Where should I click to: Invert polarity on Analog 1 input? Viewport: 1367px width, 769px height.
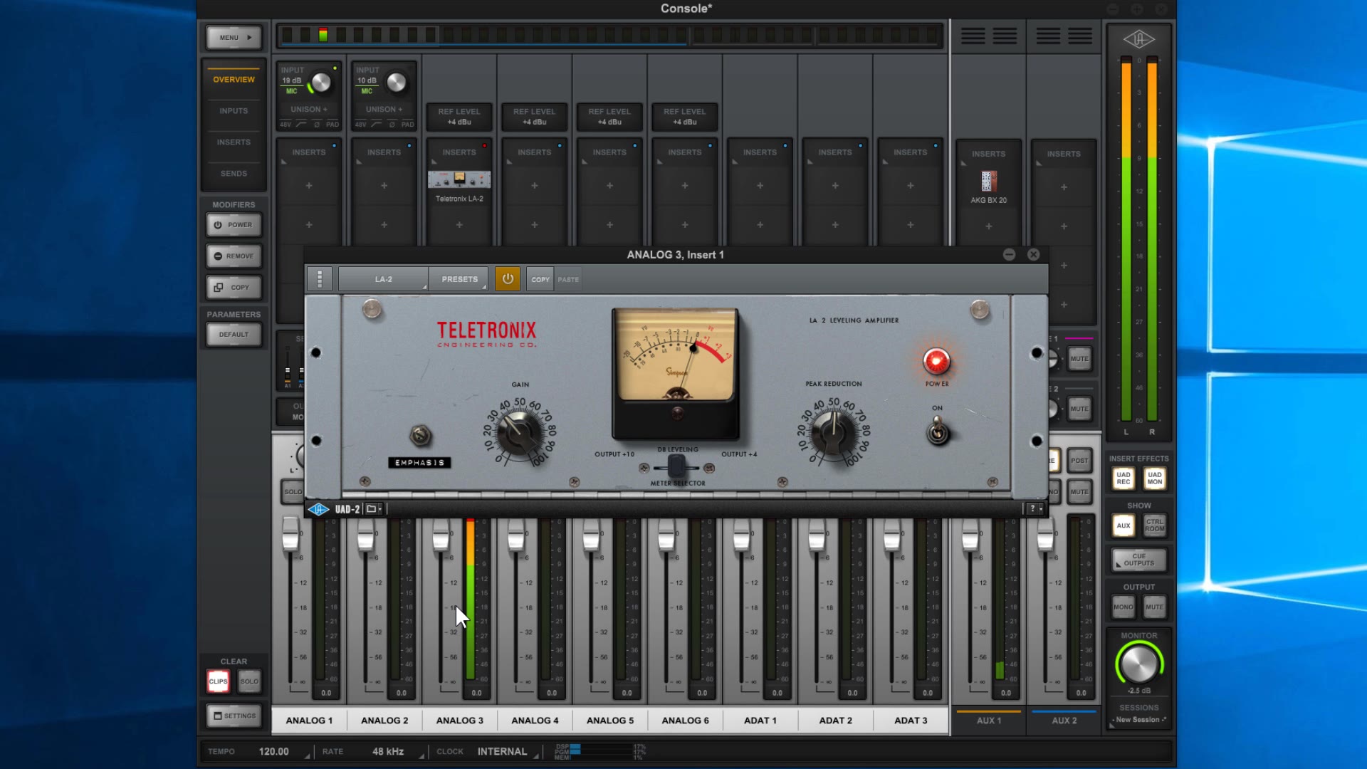[317, 125]
